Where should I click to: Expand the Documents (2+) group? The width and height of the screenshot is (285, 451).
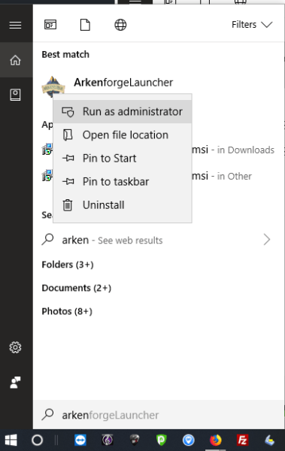[76, 288]
